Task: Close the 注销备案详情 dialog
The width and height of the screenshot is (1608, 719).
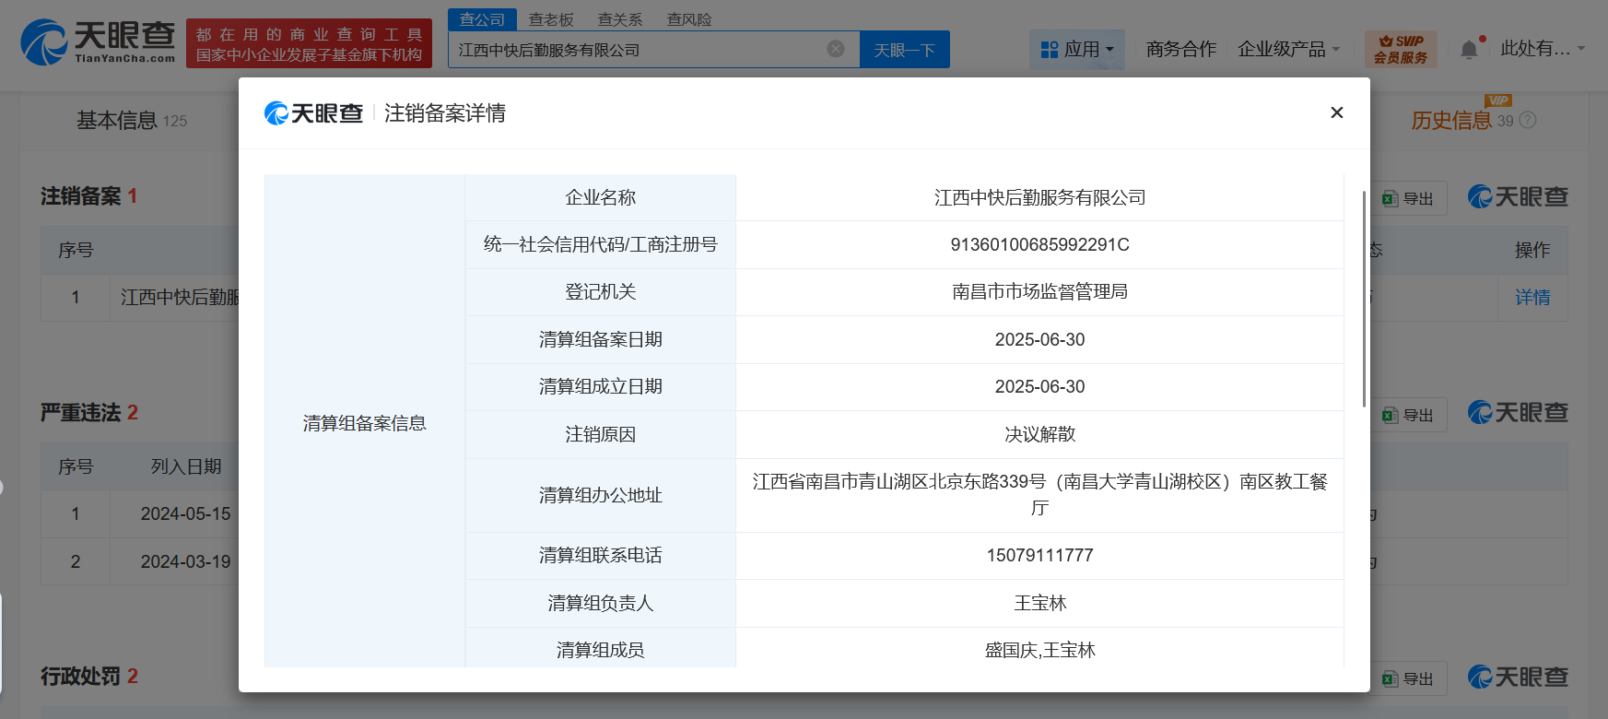Action: click(1336, 112)
